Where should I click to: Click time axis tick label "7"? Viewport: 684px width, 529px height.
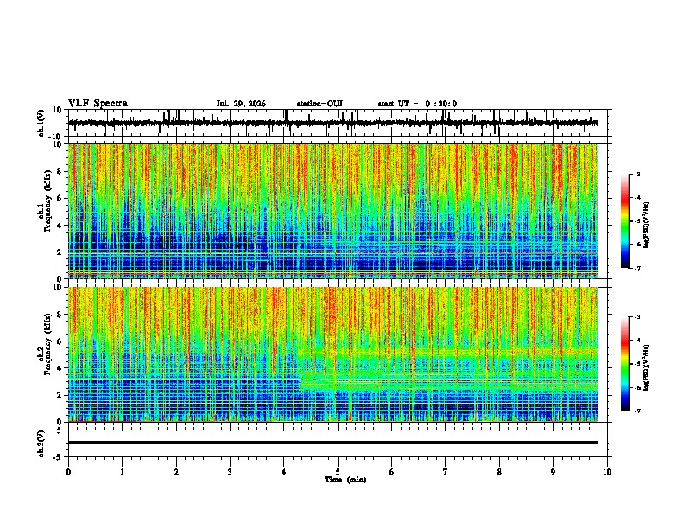pyautogui.click(x=446, y=472)
